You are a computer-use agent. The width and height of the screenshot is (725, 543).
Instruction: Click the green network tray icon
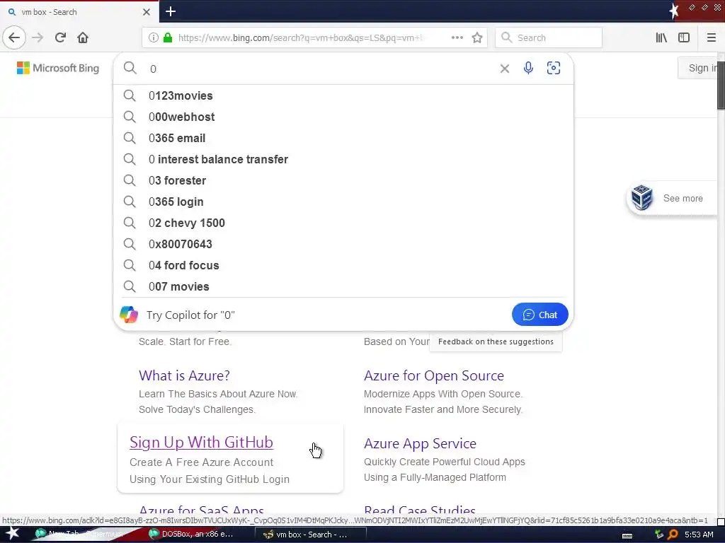(x=659, y=535)
